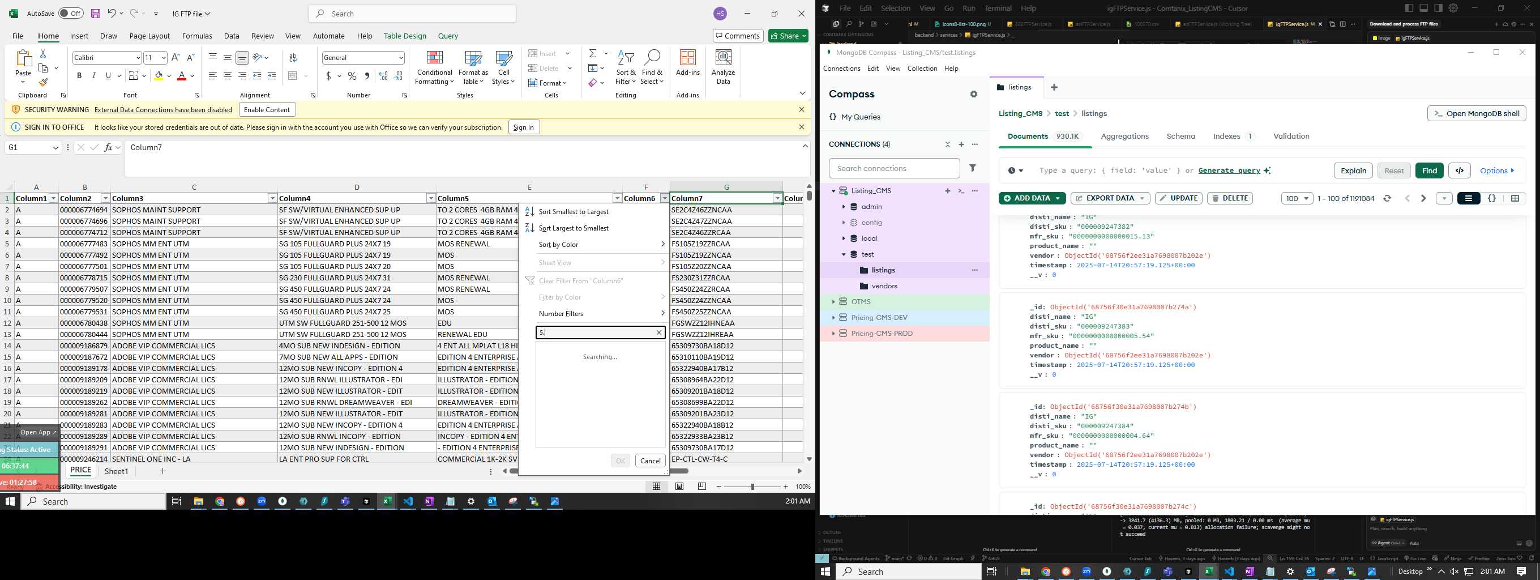Screen dimensions: 1540x580
Task: Click the AutoSum sigma icon
Action: click(x=592, y=54)
